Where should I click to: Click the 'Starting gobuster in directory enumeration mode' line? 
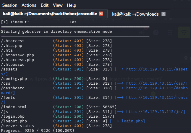pos(56,32)
